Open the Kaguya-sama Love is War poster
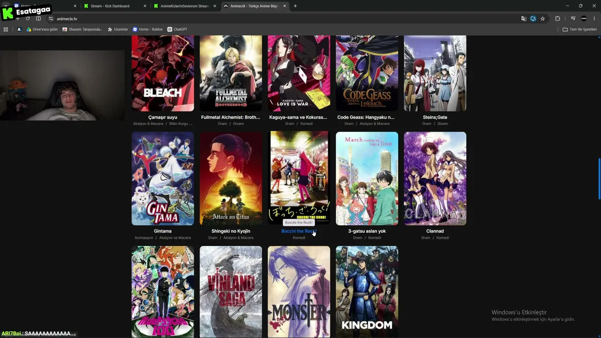601x338 pixels. point(299,73)
